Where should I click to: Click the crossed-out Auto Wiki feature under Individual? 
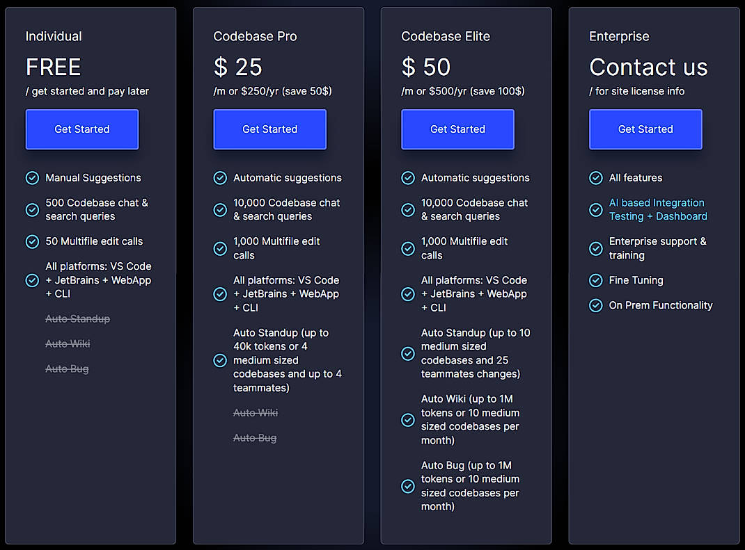point(68,343)
